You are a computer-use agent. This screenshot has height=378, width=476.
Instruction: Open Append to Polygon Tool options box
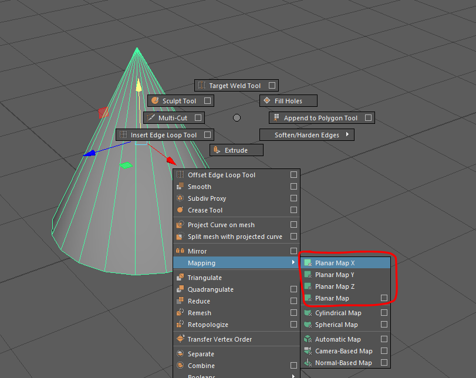[368, 117]
